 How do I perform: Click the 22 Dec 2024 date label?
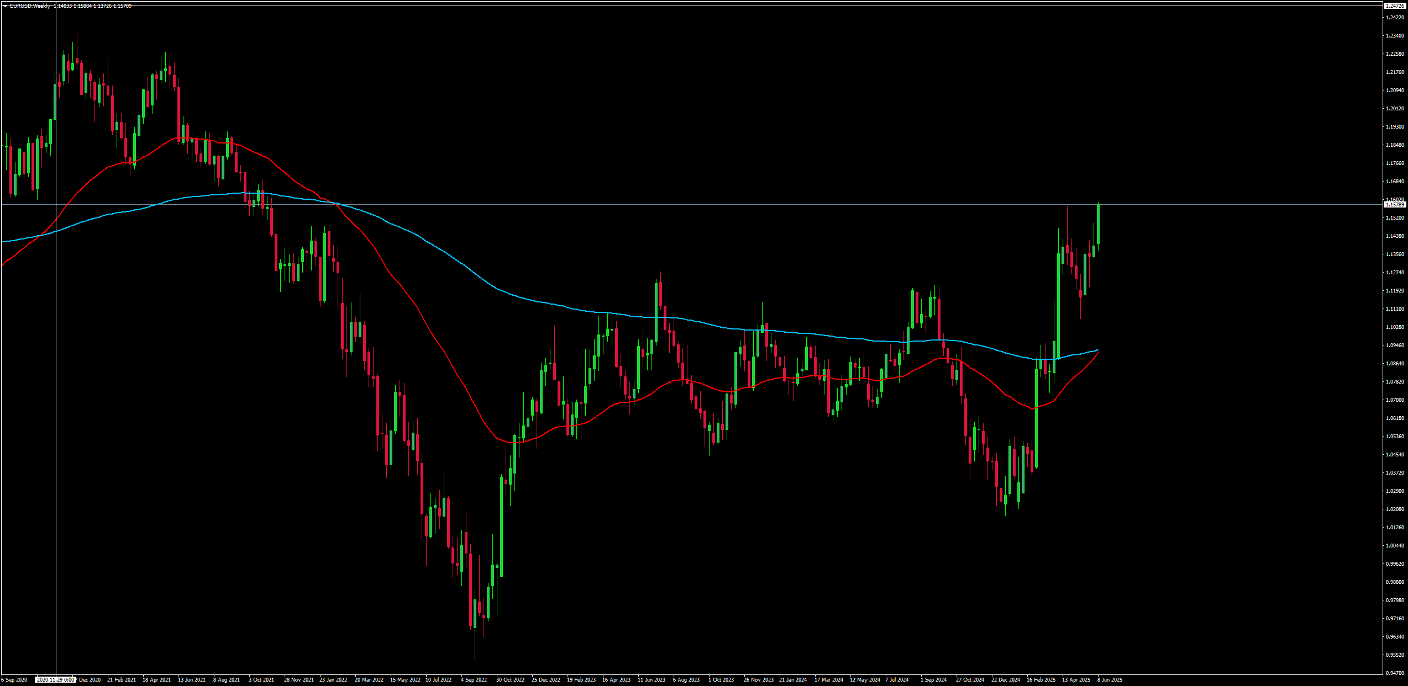1006,680
